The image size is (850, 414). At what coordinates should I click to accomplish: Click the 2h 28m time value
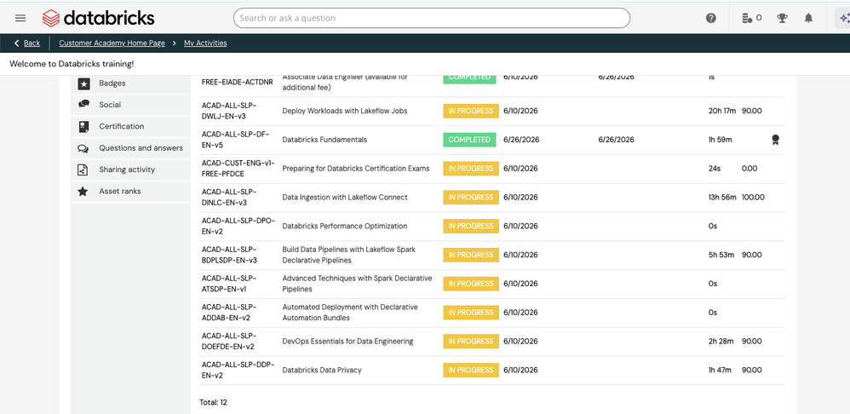721,342
